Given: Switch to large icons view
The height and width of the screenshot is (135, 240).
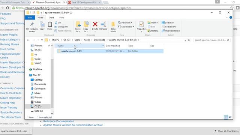Looking at the screenshot, I should (230, 117).
